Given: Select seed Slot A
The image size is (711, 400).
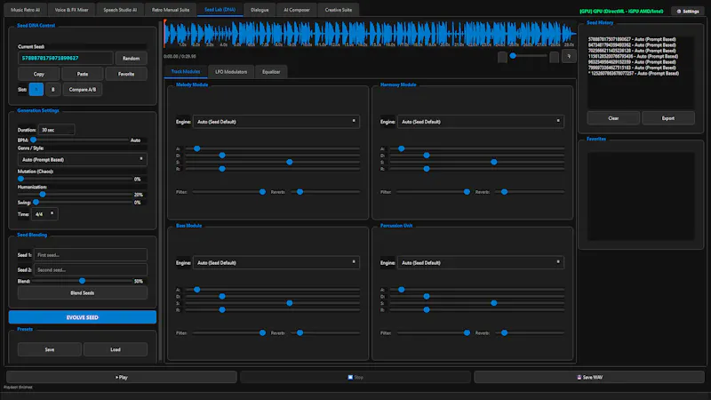Looking at the screenshot, I should pyautogui.click(x=36, y=90).
